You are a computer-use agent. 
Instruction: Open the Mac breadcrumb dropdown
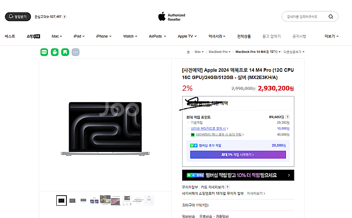199,52
